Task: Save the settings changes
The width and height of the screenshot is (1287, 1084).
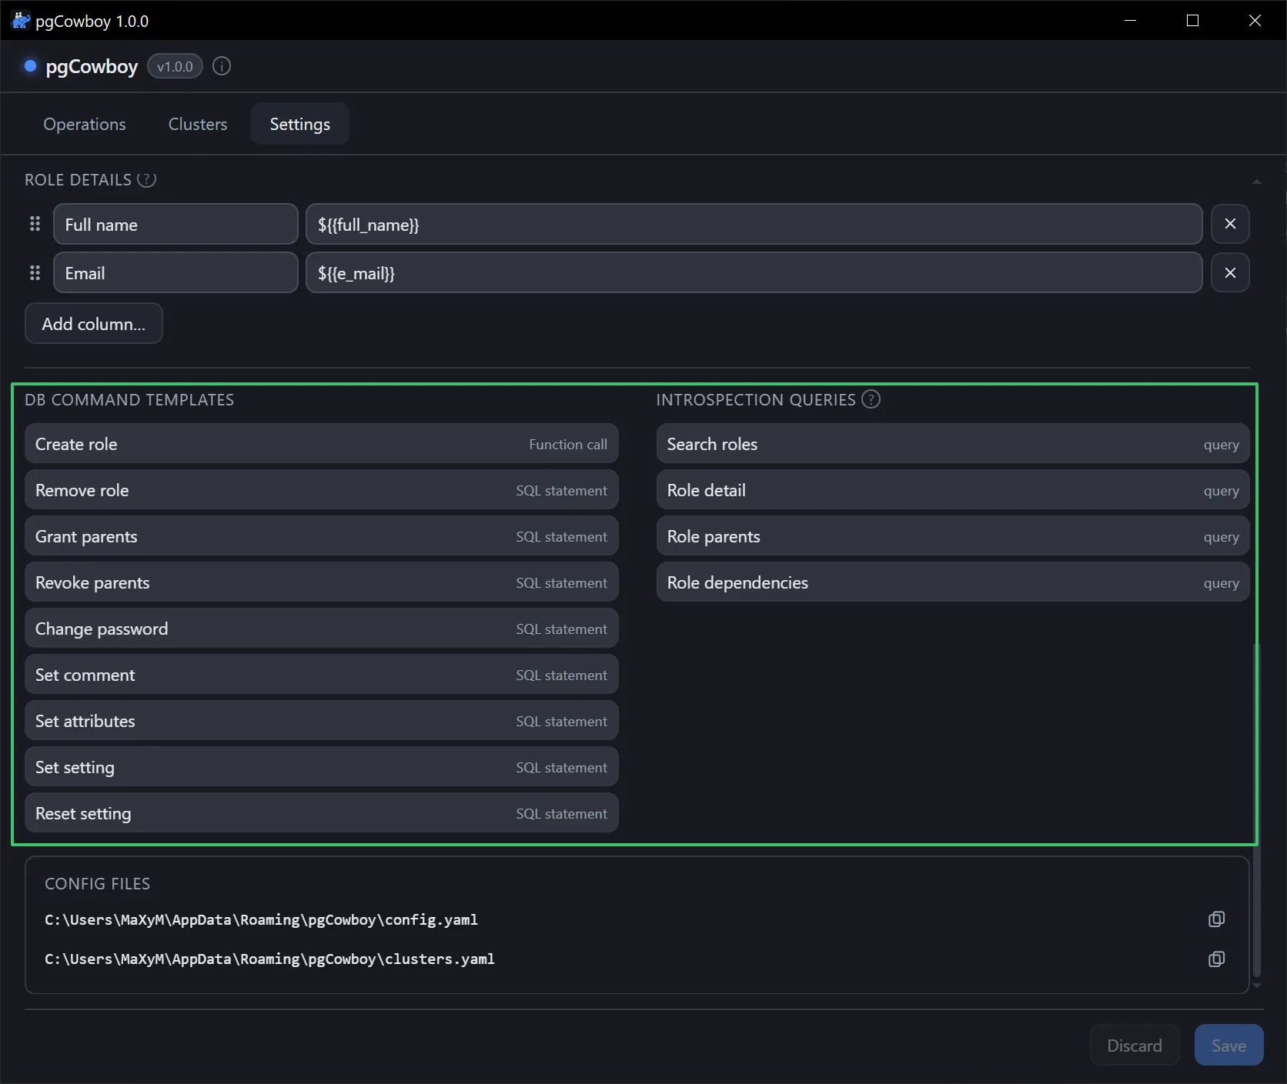Action: (x=1228, y=1045)
